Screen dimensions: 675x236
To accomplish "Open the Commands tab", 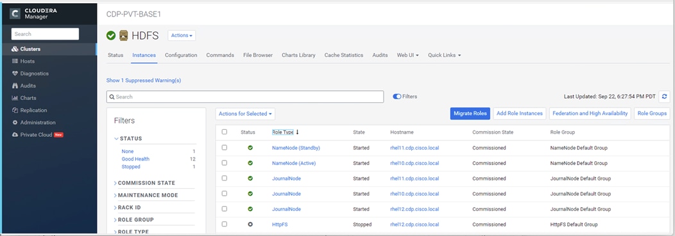I will pyautogui.click(x=220, y=56).
